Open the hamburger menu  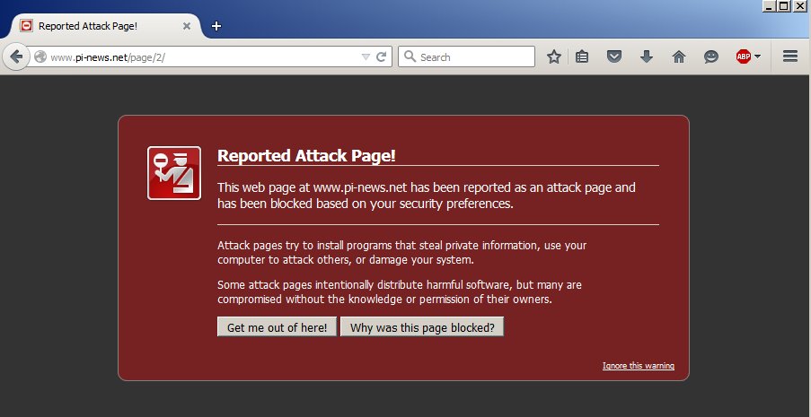tap(789, 56)
